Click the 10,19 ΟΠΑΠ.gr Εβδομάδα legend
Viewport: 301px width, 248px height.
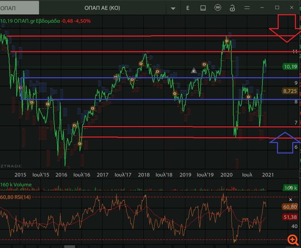click(x=30, y=21)
